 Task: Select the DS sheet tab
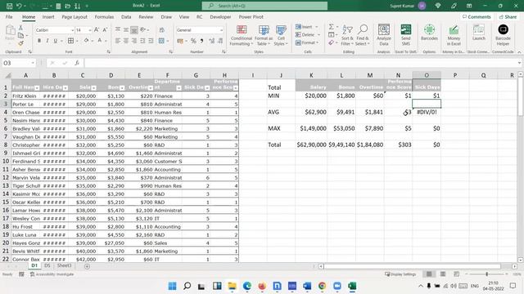[47, 265]
